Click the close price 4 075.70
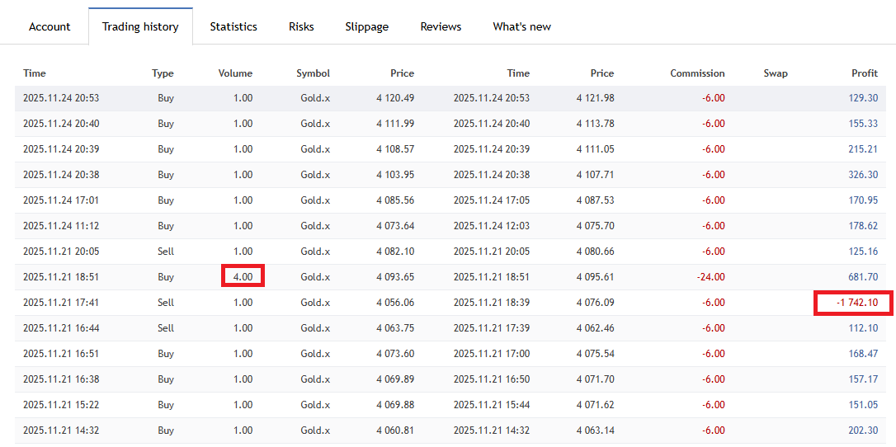Screen dimensions: 896x447 [x=596, y=226]
